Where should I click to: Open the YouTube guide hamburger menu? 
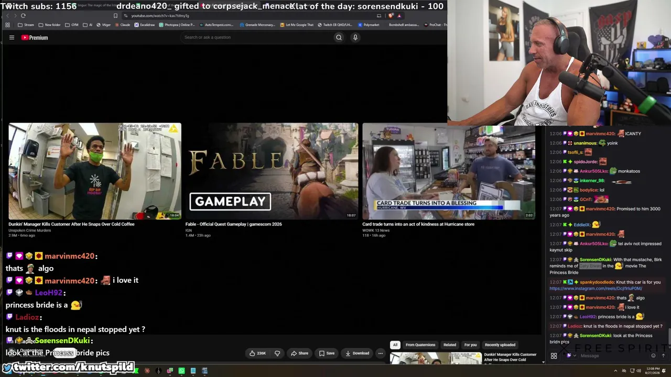[x=12, y=38]
